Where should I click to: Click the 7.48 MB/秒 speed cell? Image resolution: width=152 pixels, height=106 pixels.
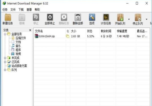pos(123,36)
